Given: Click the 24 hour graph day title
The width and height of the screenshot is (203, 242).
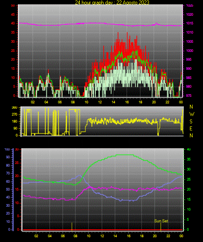Looking at the screenshot, I should (112, 2).
